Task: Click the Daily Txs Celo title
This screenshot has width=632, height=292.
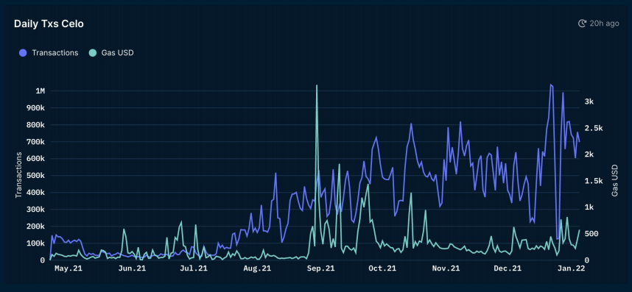Action: (49, 24)
